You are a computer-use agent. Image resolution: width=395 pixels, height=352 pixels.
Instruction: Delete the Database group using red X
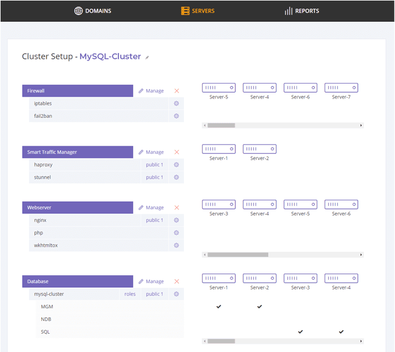coord(177,281)
